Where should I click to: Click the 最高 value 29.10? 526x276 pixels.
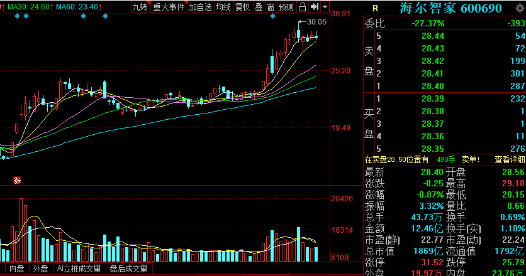tap(513, 183)
